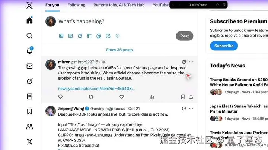Open Premium X icon at sidebar bottom
Image resolution: width=268 pixels, height=150 pixels.
click(x=29, y=141)
